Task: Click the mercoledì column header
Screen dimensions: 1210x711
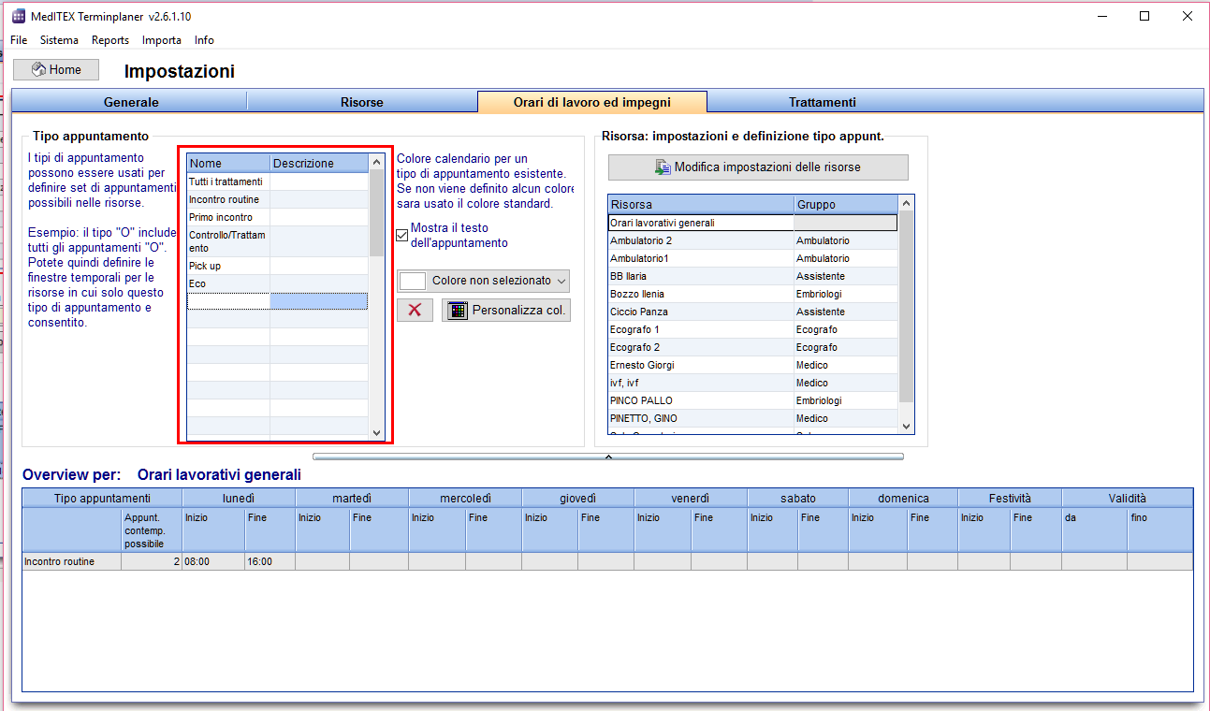Action: point(465,499)
